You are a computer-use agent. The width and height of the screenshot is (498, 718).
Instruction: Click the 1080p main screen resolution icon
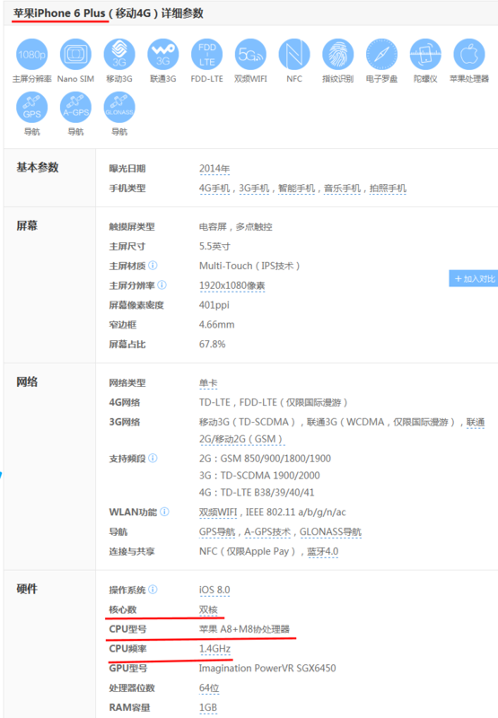(x=31, y=55)
